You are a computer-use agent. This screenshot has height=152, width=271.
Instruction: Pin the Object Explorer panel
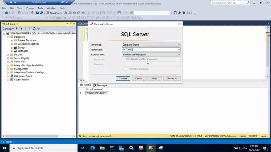[71, 24]
